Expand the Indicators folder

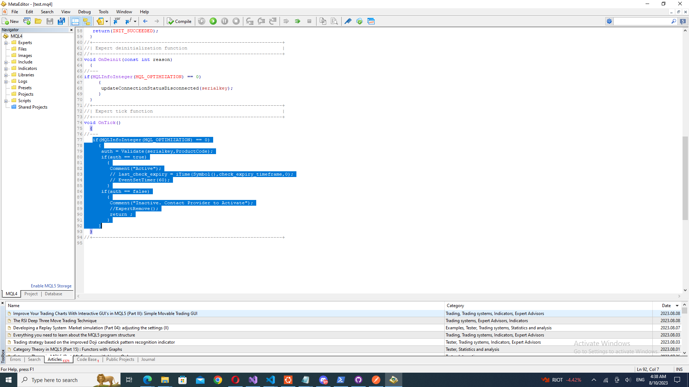(6, 69)
